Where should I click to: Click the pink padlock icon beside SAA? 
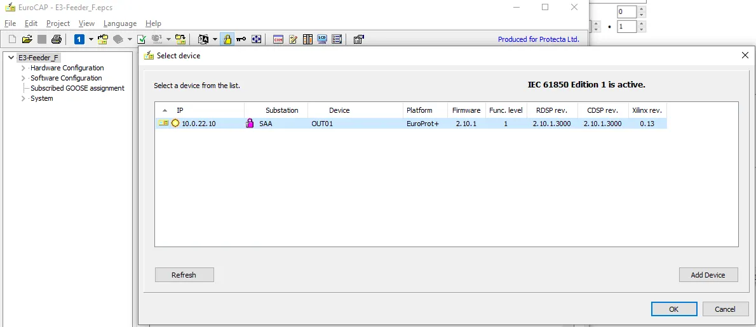coord(250,123)
